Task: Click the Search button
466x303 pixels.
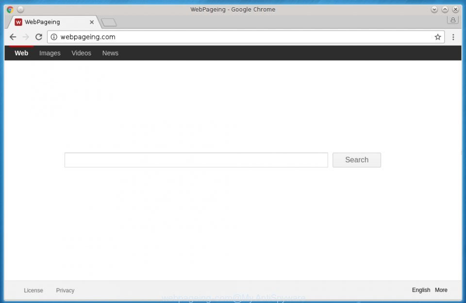Action: [357, 160]
